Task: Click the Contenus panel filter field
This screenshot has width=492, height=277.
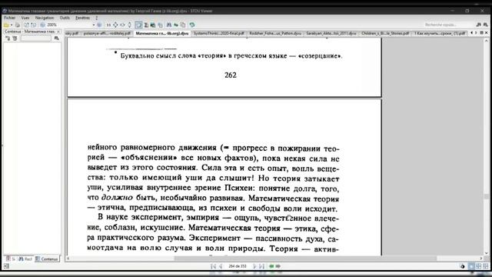Action: tap(36, 38)
